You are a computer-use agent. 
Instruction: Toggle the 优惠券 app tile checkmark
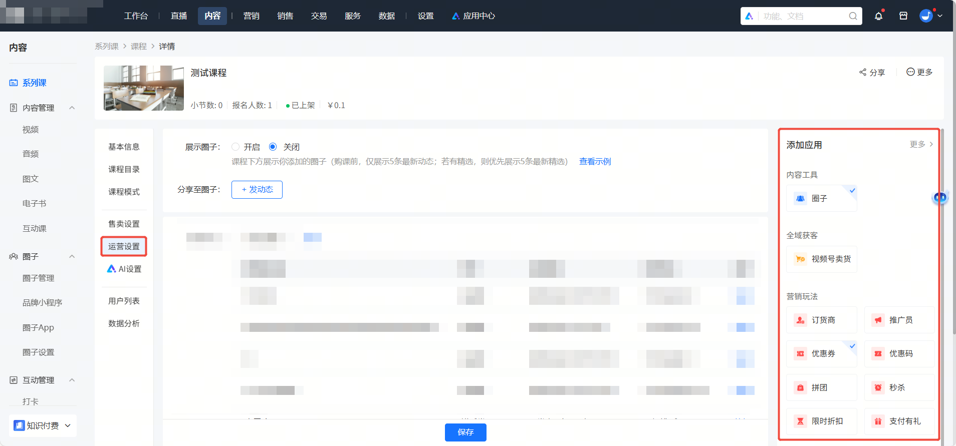[851, 346]
